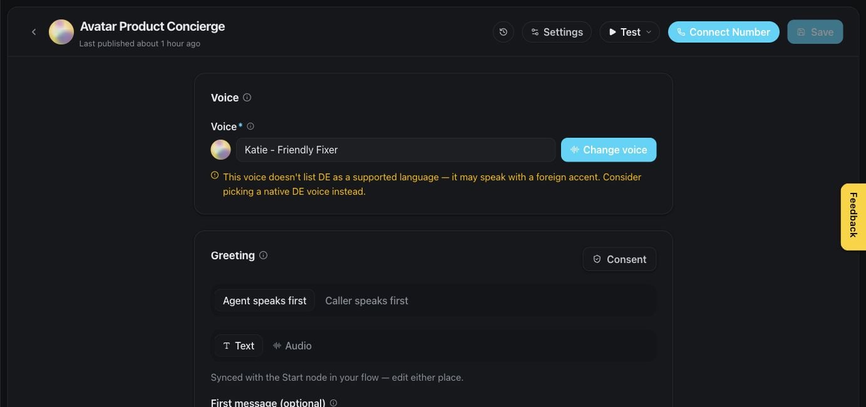Click the warning icon beside DE language notice
The image size is (866, 407).
215,176
